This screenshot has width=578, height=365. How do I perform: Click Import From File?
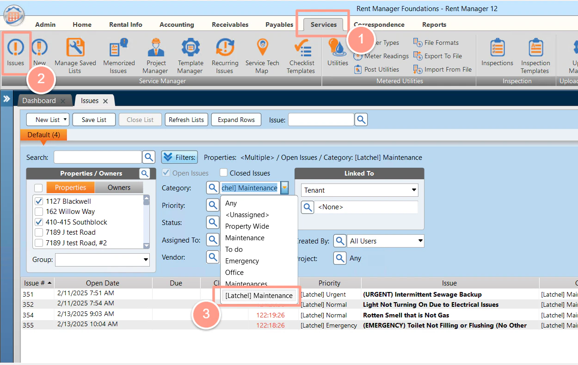(x=443, y=69)
